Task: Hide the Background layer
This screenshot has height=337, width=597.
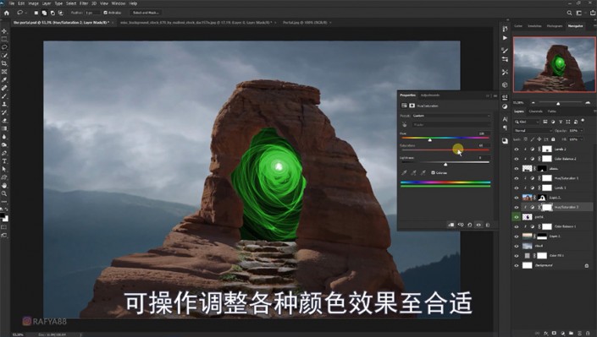Action: click(x=517, y=265)
